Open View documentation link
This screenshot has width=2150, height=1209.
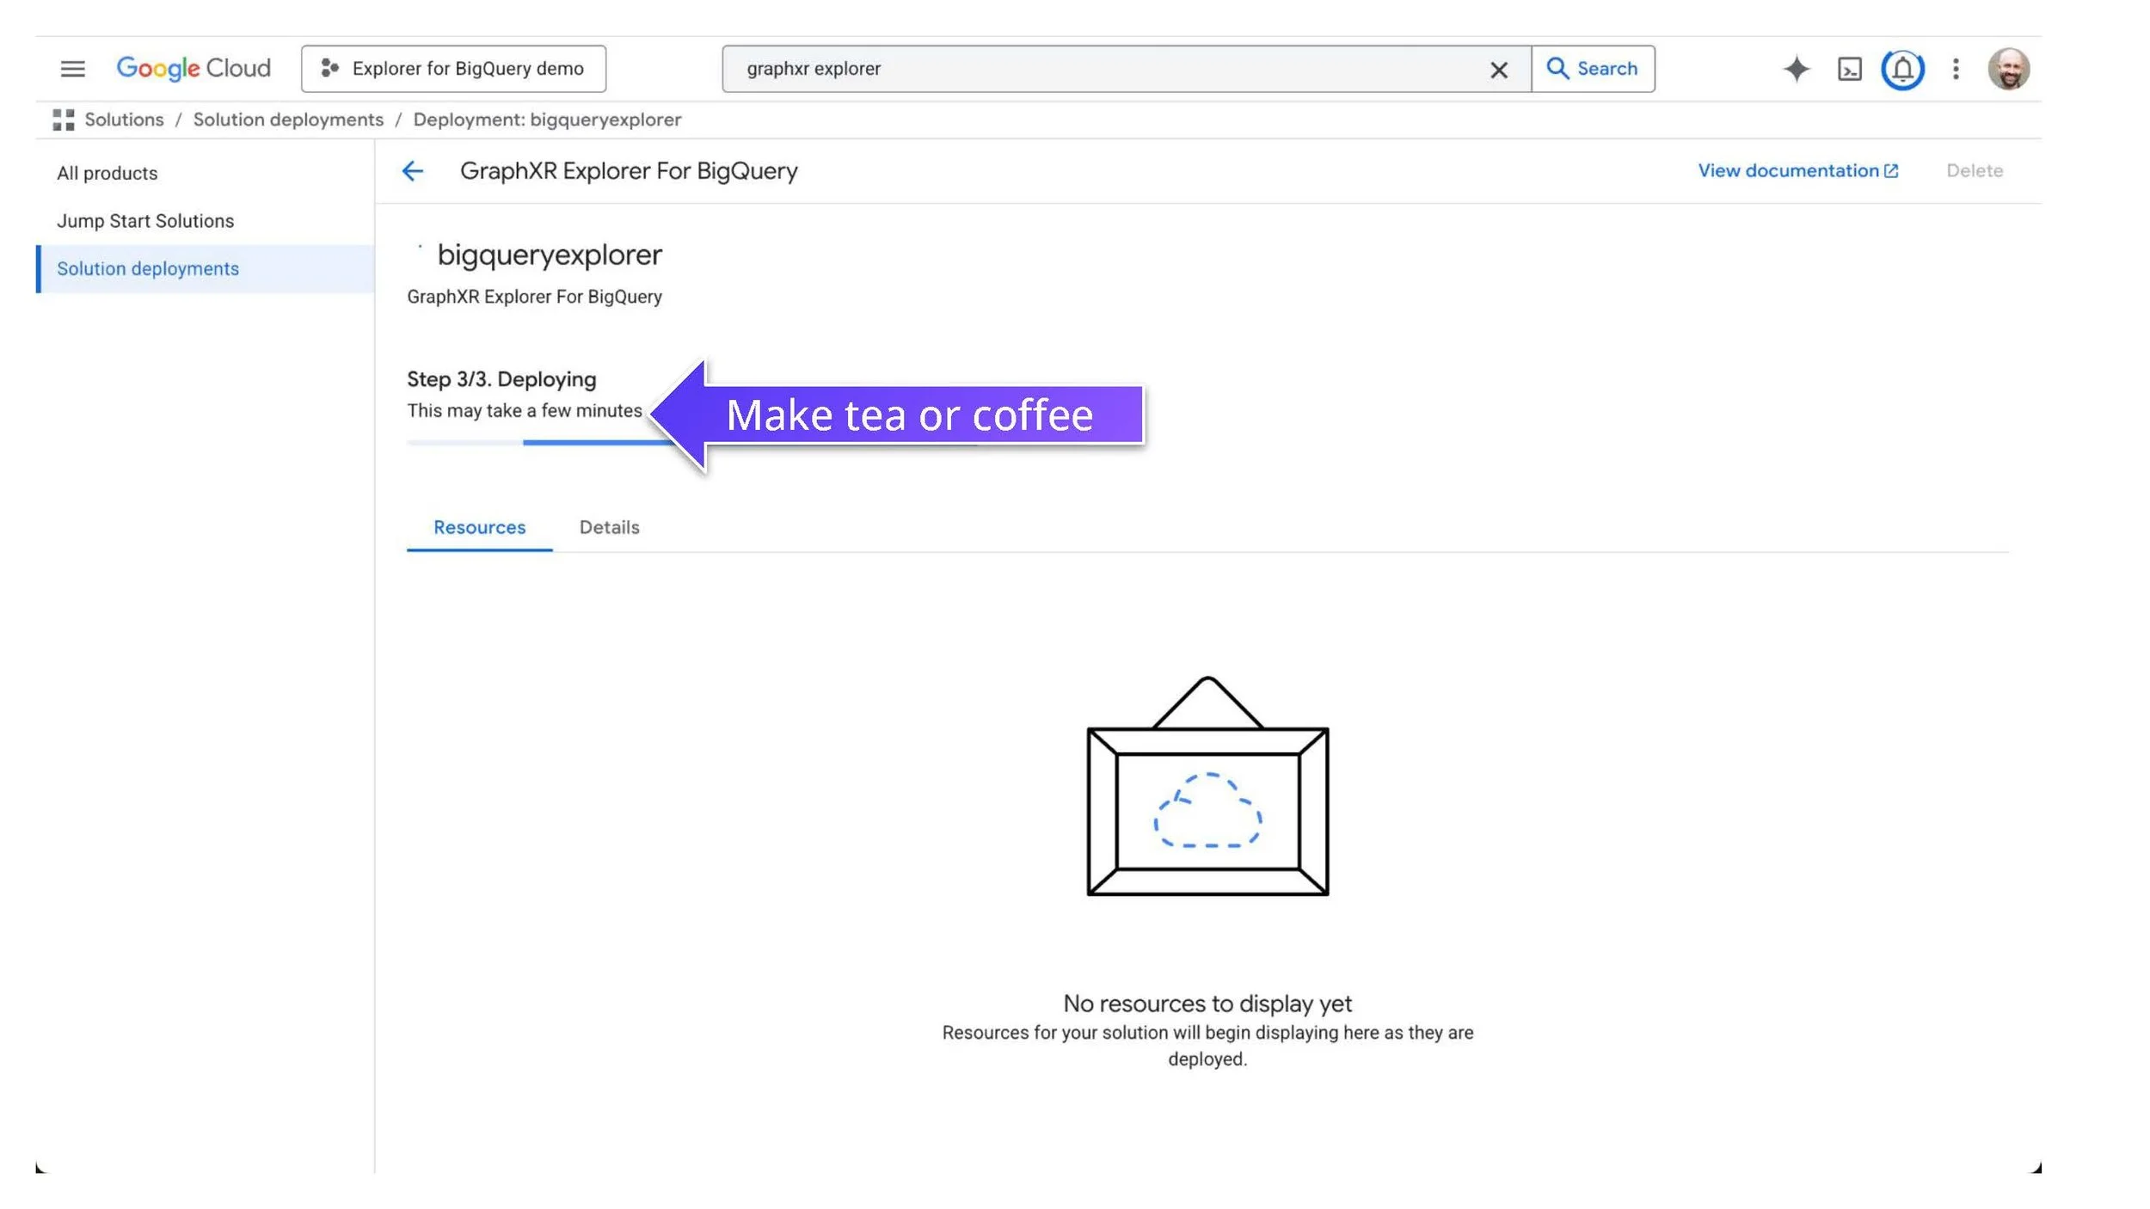click(x=1797, y=170)
